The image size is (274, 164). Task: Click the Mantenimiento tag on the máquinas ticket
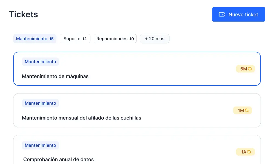pos(40,62)
